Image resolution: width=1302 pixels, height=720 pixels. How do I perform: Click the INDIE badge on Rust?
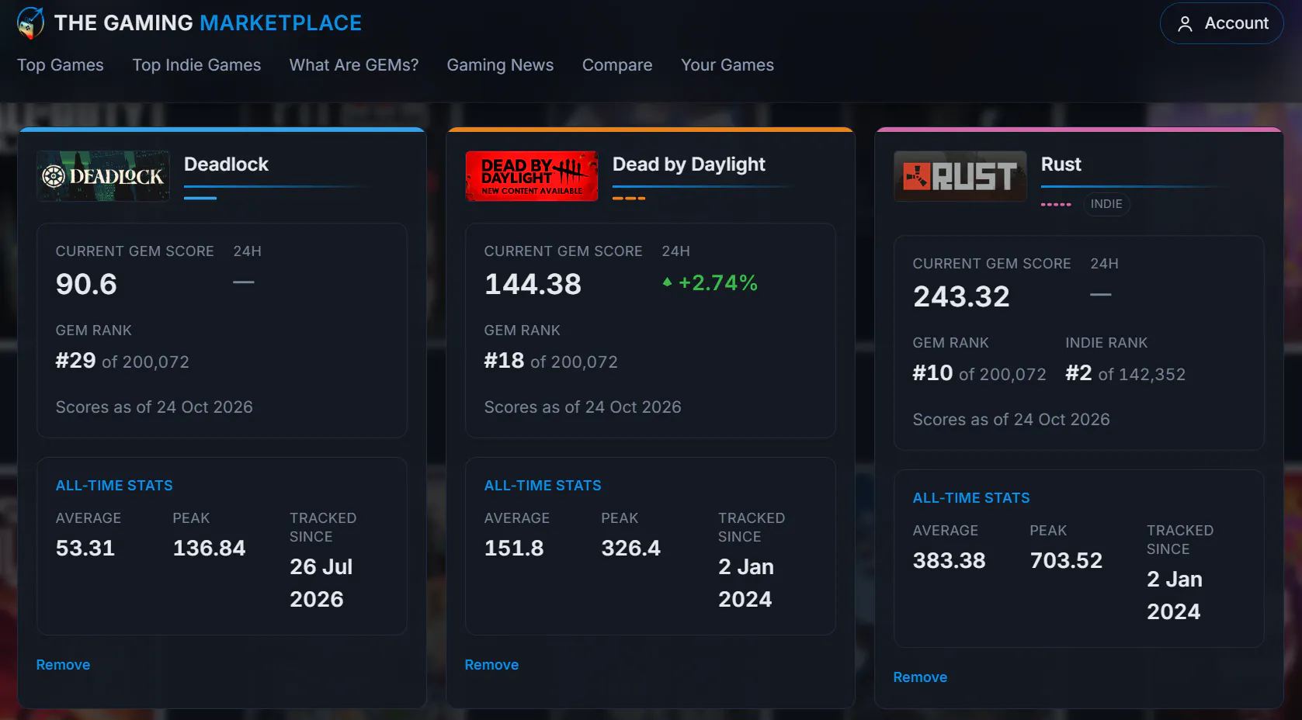[1106, 204]
